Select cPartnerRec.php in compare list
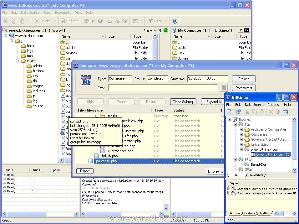The height and width of the screenshot is (224, 299). tap(120, 151)
